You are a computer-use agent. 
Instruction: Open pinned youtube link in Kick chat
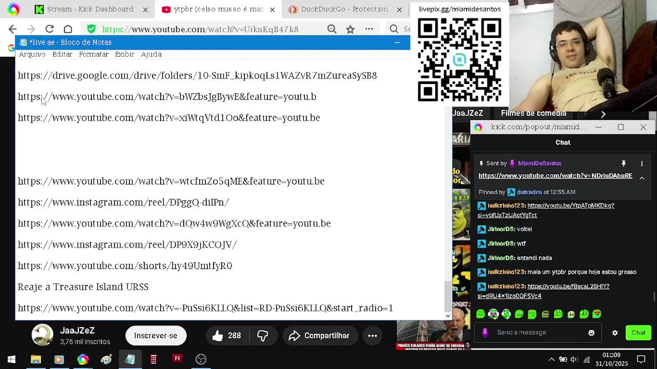click(555, 176)
